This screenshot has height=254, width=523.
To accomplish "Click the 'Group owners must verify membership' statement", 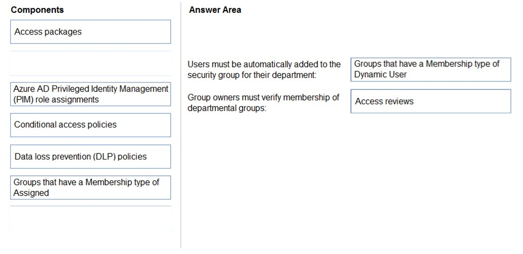I will 264,103.
